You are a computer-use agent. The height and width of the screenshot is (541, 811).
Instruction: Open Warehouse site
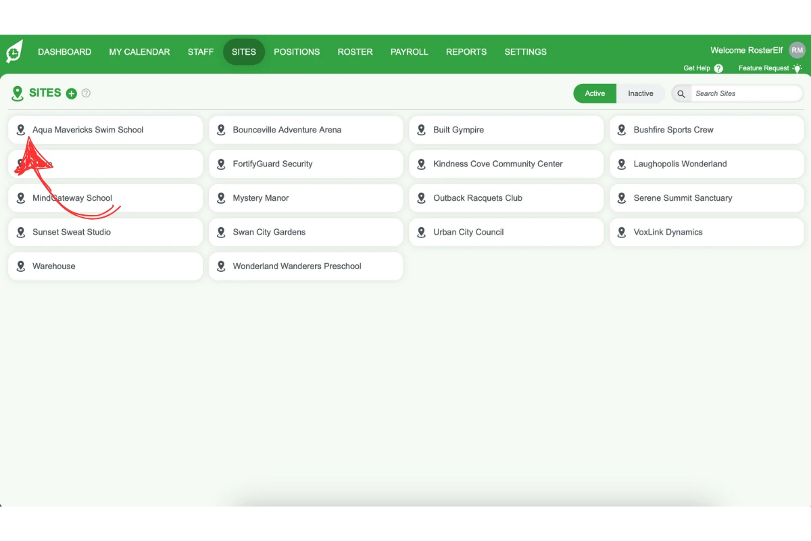[105, 266]
